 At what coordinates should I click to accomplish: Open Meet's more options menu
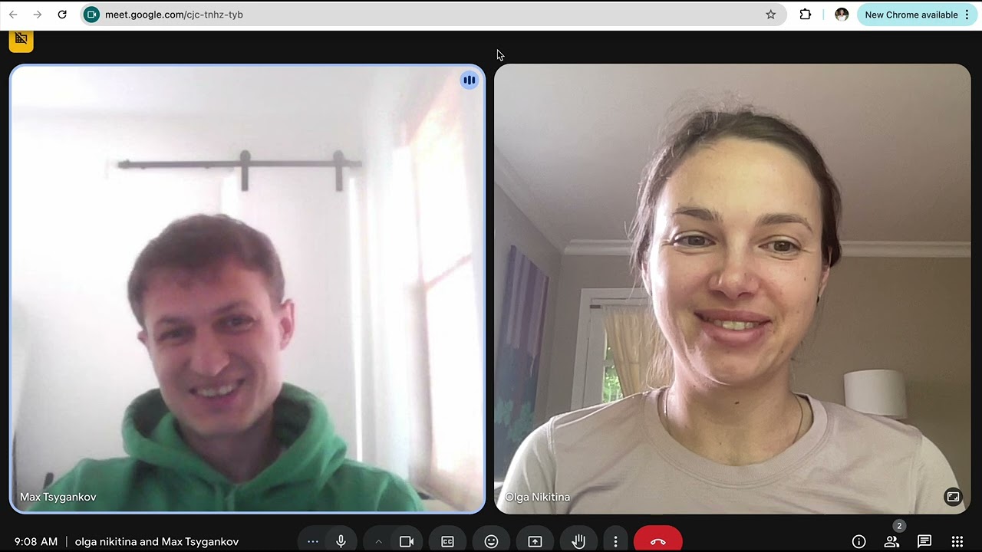point(615,541)
